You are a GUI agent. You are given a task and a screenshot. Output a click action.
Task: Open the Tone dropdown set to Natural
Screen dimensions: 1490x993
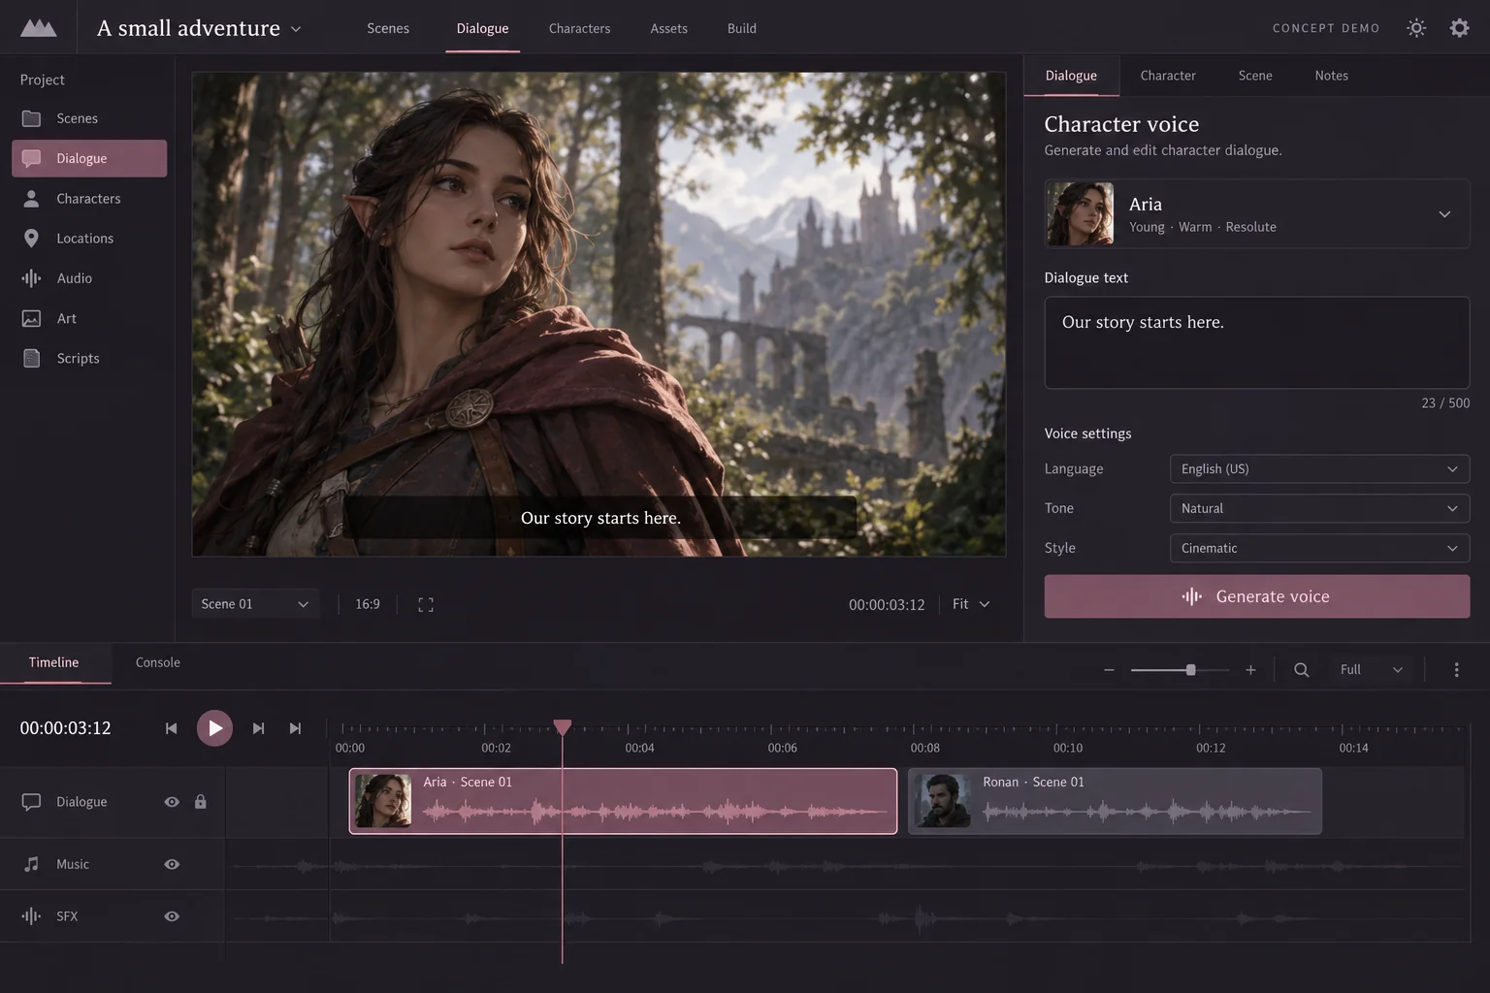click(1319, 508)
